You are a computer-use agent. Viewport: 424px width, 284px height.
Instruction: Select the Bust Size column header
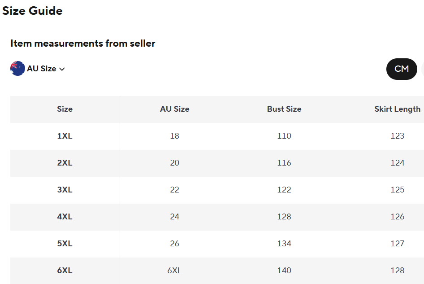tap(284, 109)
